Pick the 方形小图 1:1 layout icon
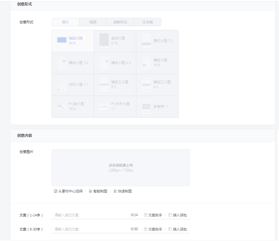Viewport: 279px width, 242px height. coord(62,85)
